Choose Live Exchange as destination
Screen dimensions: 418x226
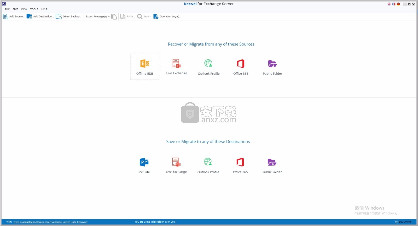[x=176, y=166]
